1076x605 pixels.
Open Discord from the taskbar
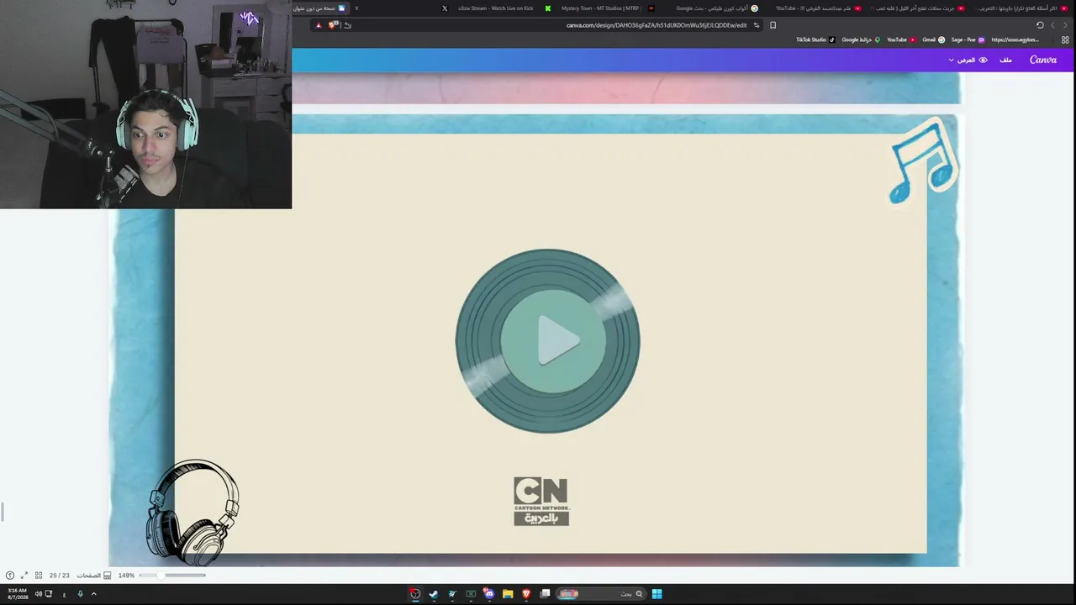coord(489,594)
